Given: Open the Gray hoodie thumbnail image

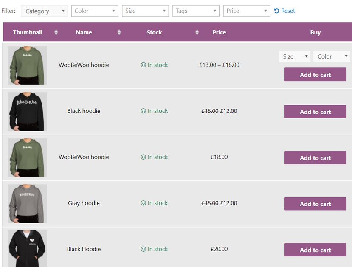Looking at the screenshot, I should pyautogui.click(x=28, y=204).
